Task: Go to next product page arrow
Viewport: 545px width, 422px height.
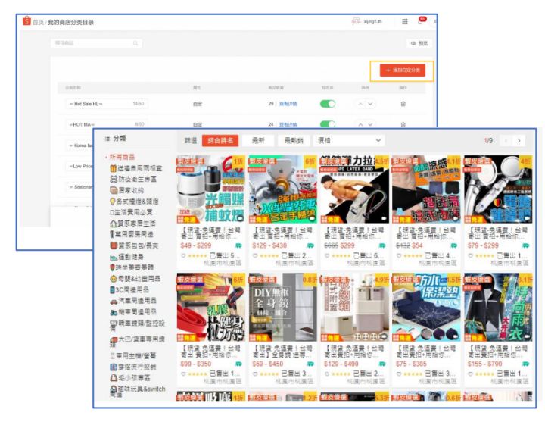Action: (x=519, y=141)
